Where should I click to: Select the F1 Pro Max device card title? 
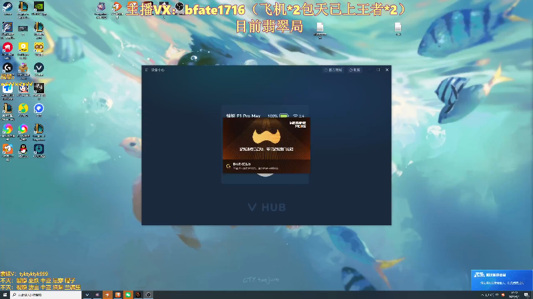pos(243,116)
